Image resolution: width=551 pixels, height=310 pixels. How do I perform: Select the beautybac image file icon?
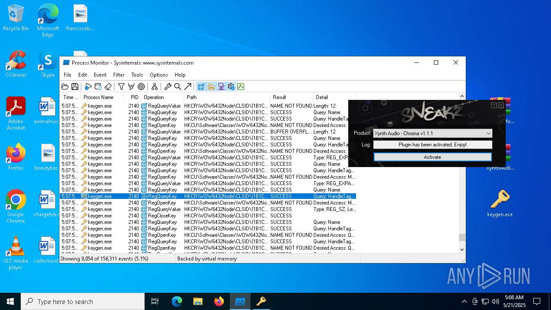click(47, 157)
